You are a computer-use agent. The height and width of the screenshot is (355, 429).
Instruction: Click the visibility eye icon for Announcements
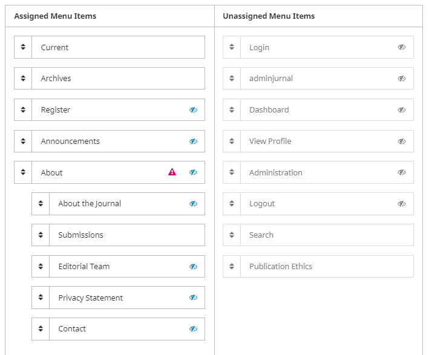point(193,142)
